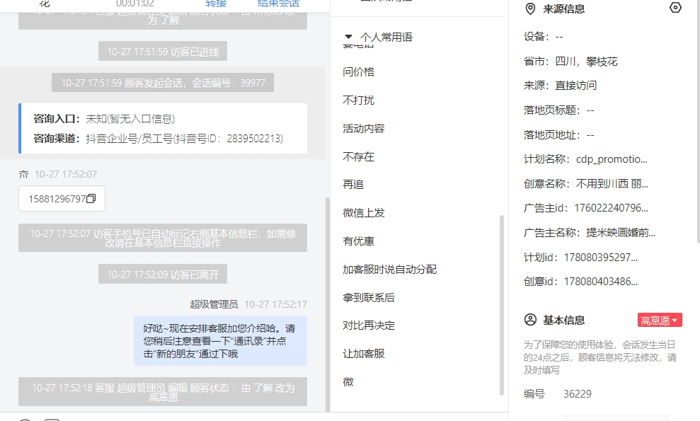Click the 超级管理员 sender name
Viewport: 700px width, 421px height.
pos(214,304)
